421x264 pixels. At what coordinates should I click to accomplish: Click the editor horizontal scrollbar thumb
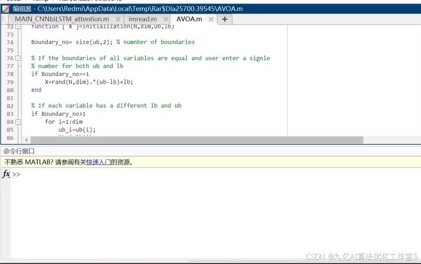pos(197,140)
